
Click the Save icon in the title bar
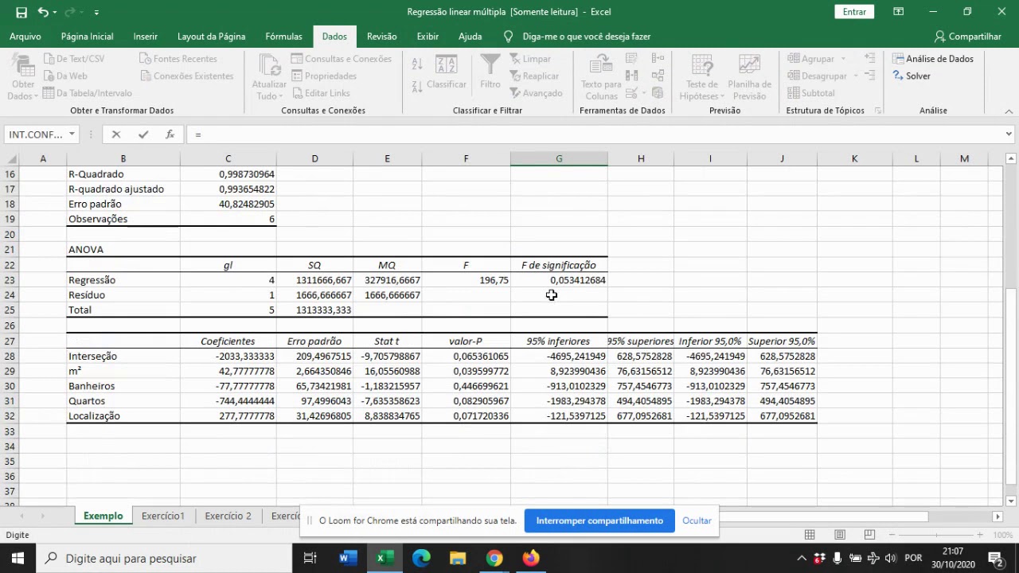click(x=21, y=12)
